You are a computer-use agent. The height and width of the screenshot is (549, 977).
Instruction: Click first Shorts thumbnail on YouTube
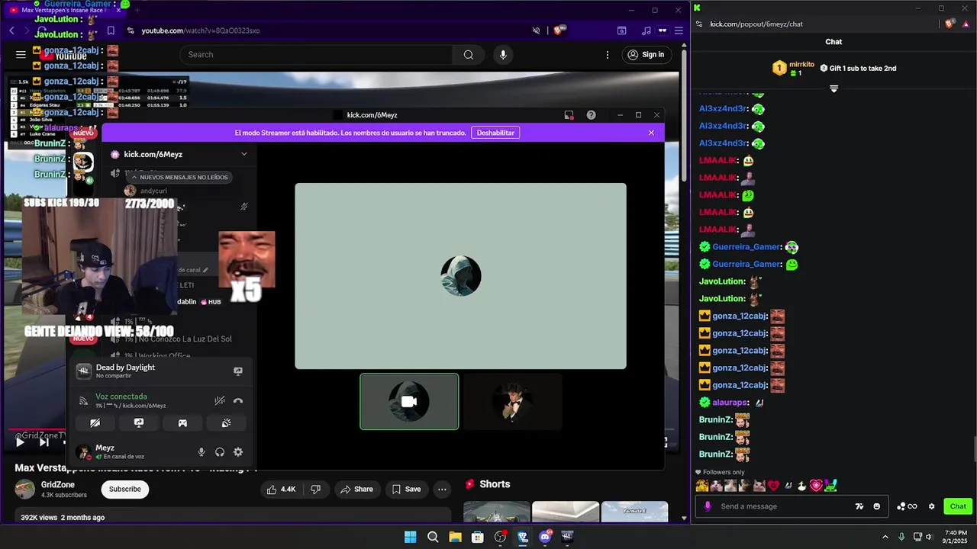496,512
